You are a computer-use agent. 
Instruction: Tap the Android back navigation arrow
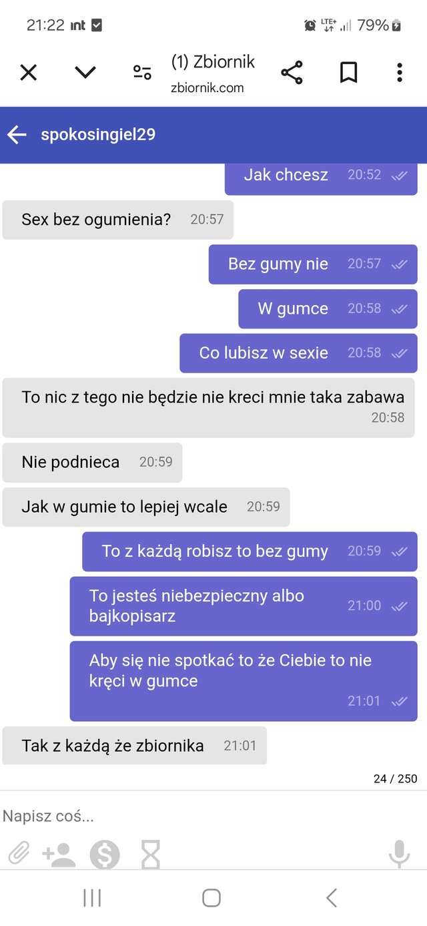332,898
